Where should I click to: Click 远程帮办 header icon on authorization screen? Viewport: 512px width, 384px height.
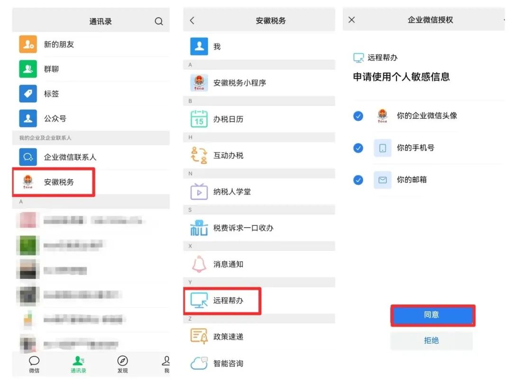point(358,58)
